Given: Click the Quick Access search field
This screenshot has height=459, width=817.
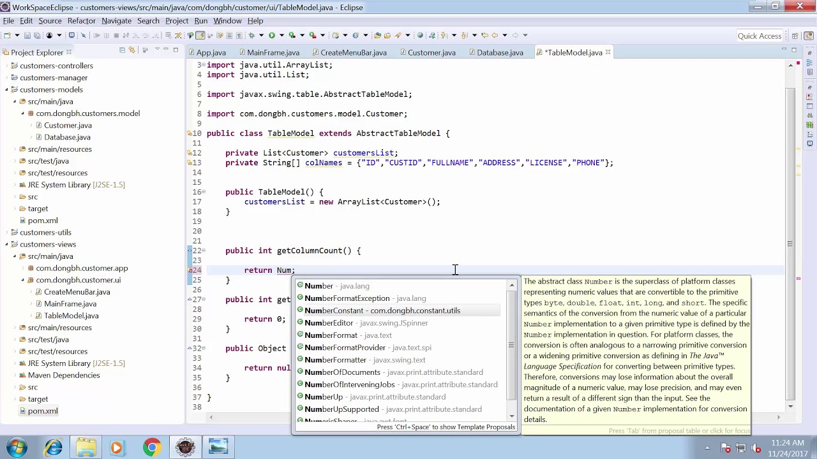Looking at the screenshot, I should click(x=760, y=36).
